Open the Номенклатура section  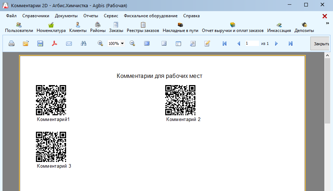pyautogui.click(x=51, y=28)
